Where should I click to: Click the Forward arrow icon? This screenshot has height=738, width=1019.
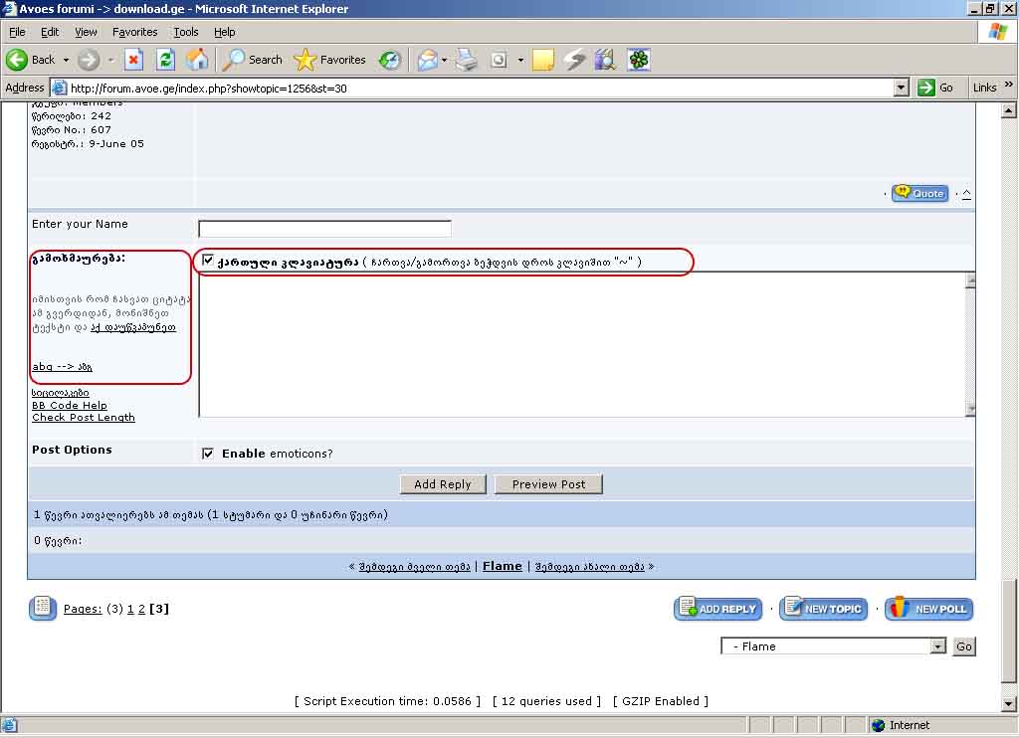click(x=89, y=60)
